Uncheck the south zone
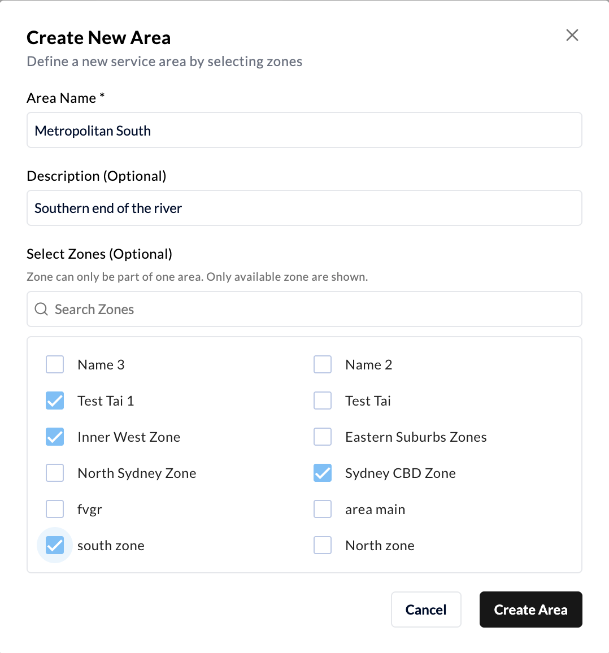 [54, 545]
